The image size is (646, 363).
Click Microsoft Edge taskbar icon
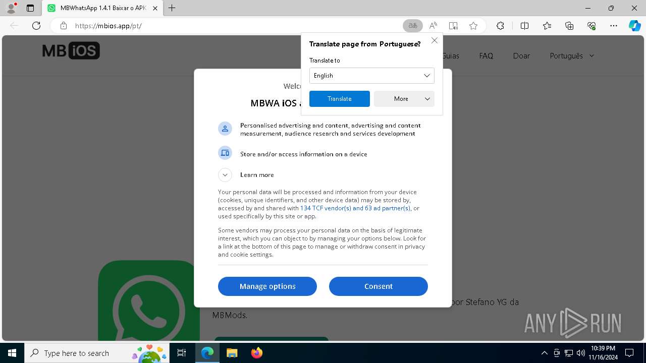coord(207,353)
